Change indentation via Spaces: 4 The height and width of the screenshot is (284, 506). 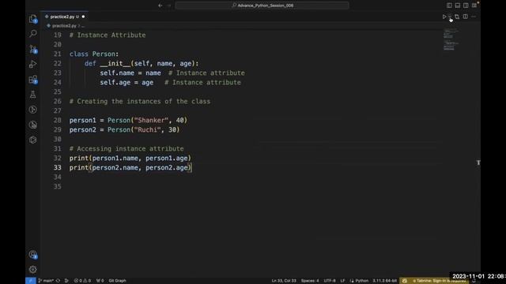click(310, 281)
